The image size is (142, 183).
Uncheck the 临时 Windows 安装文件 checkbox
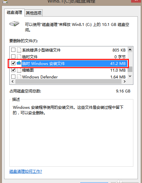click(13, 63)
